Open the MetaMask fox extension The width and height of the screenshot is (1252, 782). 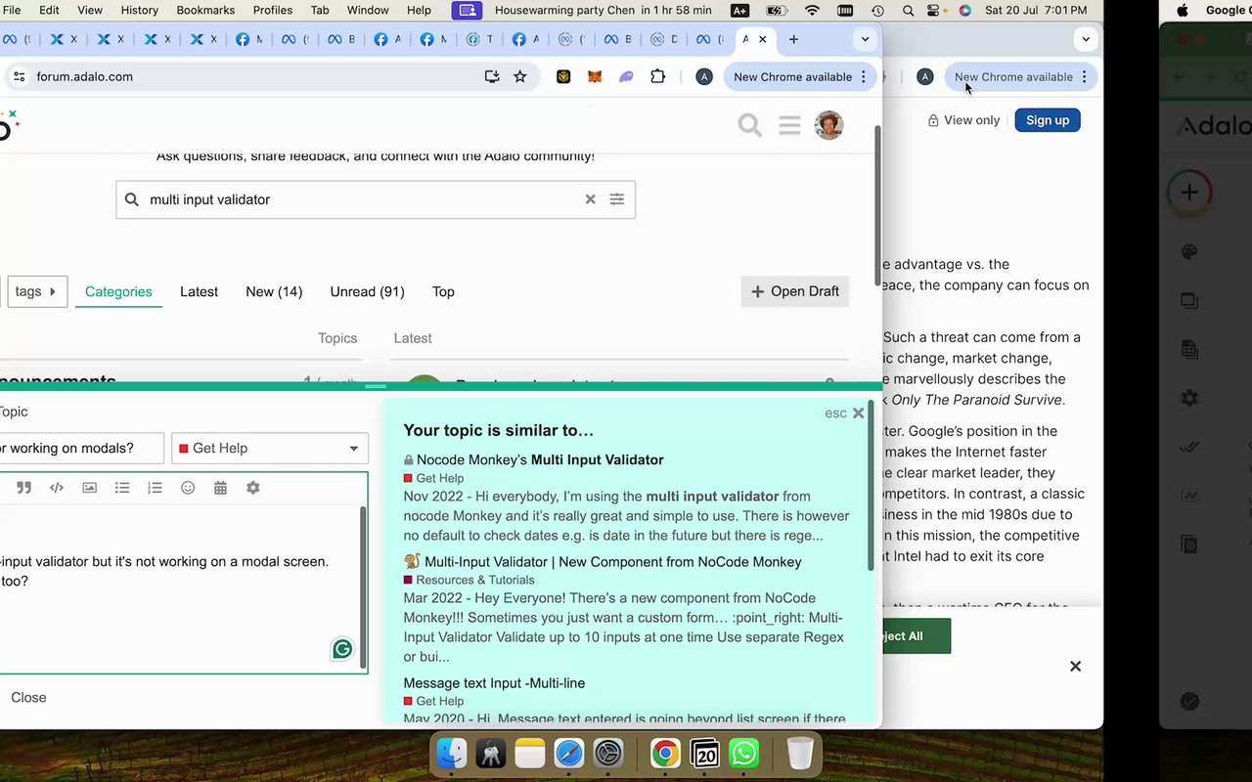[x=595, y=76]
